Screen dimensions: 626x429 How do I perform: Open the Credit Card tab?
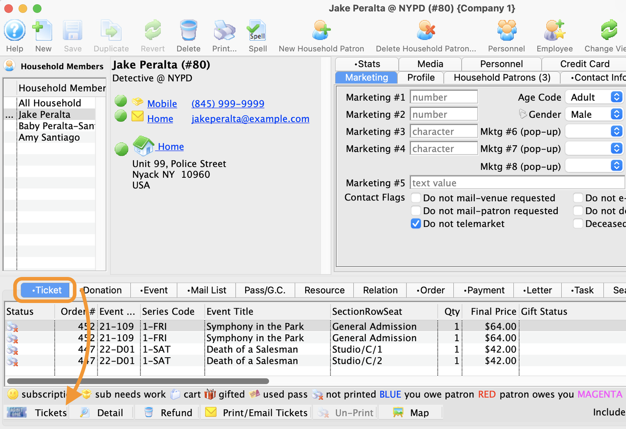pyautogui.click(x=585, y=64)
